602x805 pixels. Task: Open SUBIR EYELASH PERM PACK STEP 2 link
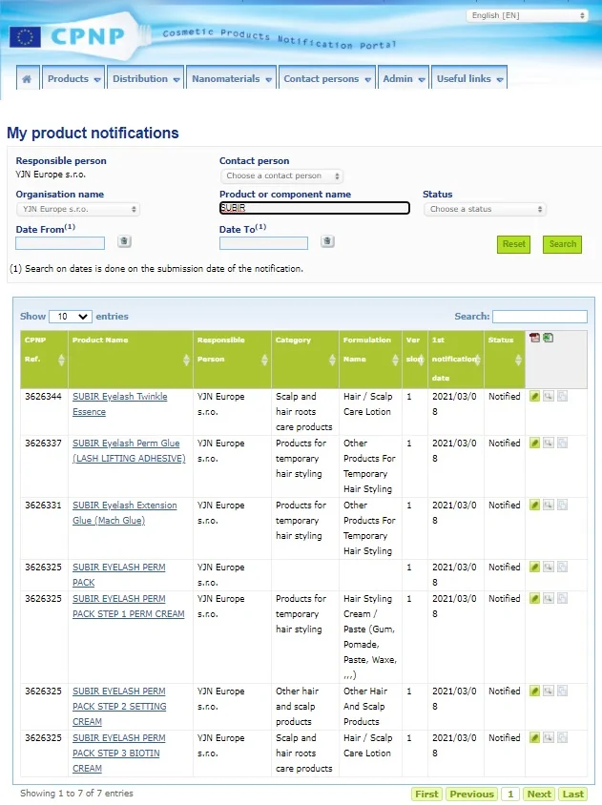[x=119, y=707]
